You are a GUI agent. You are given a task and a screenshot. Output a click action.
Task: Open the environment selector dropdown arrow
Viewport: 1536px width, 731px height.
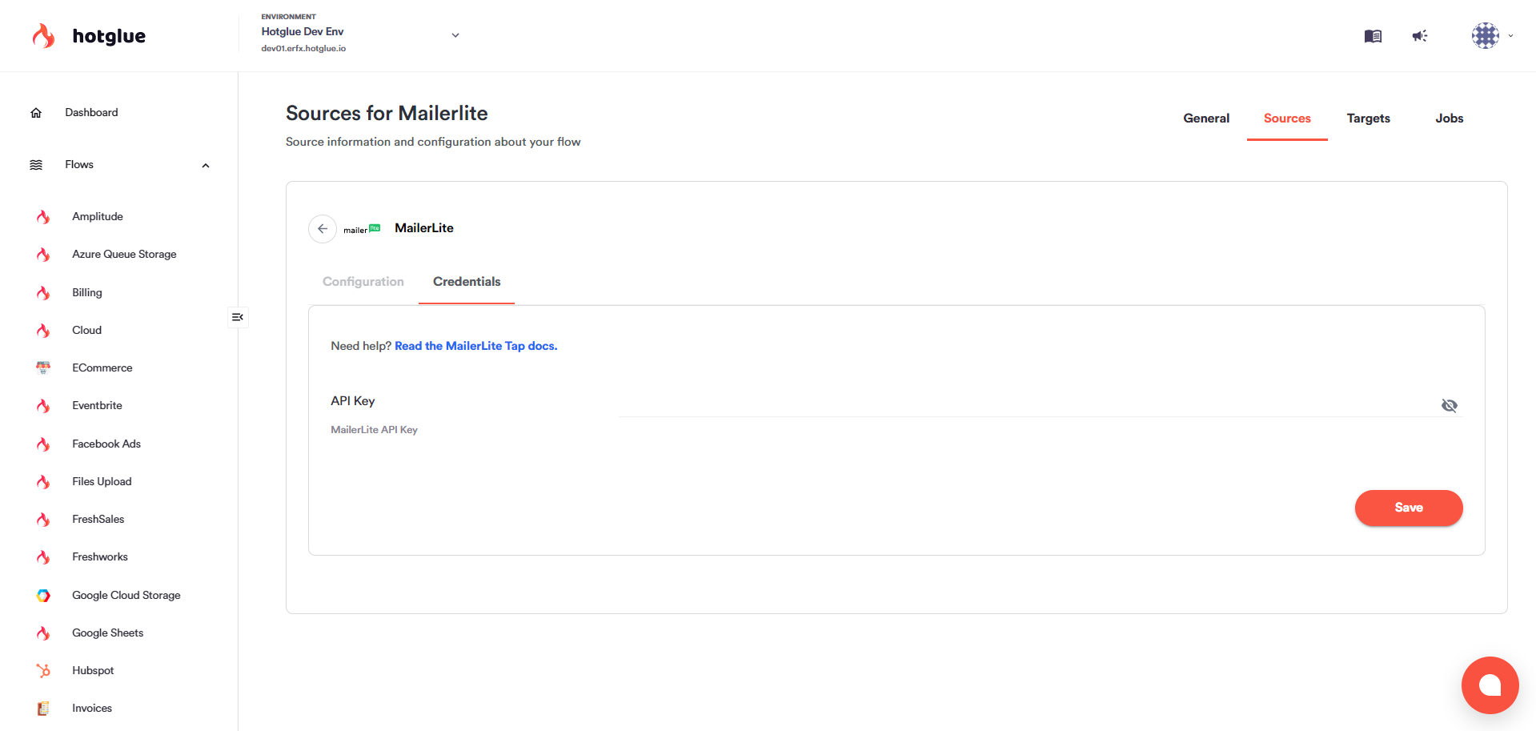pos(455,35)
